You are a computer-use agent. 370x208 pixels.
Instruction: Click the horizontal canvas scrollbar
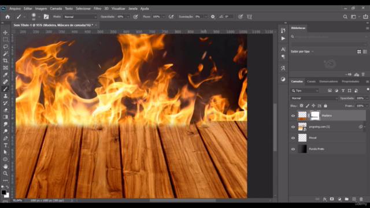click(183, 200)
